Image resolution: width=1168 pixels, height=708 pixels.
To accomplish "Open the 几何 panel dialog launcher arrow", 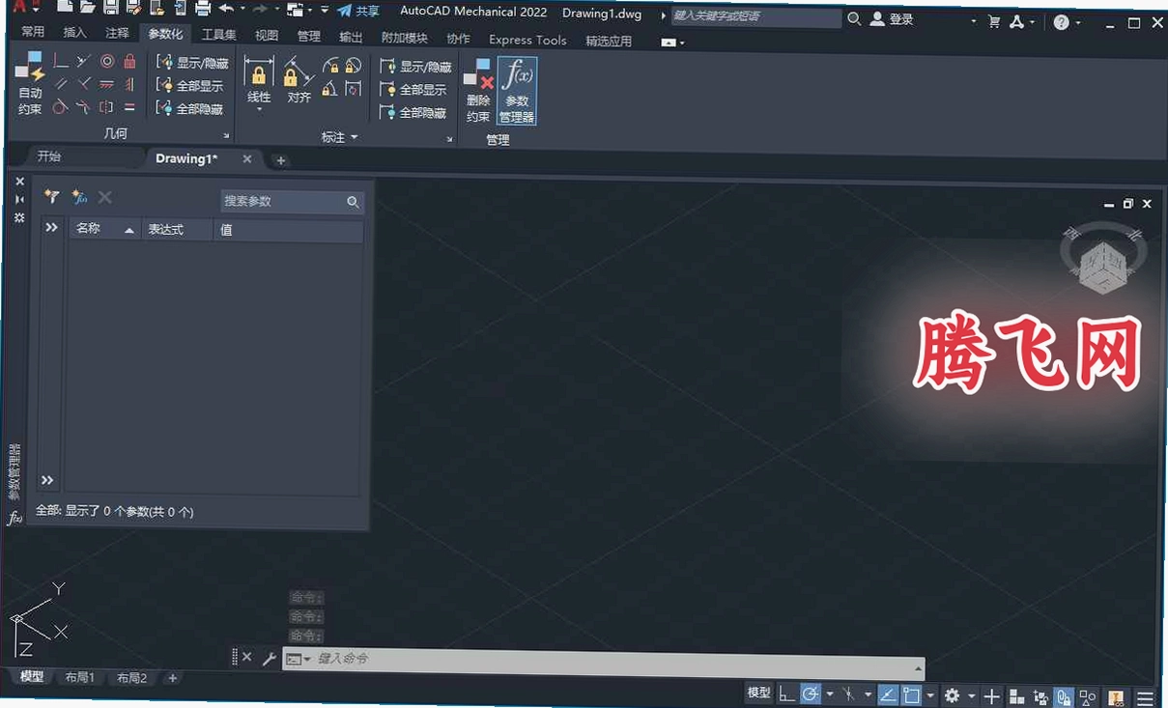I will point(227,136).
